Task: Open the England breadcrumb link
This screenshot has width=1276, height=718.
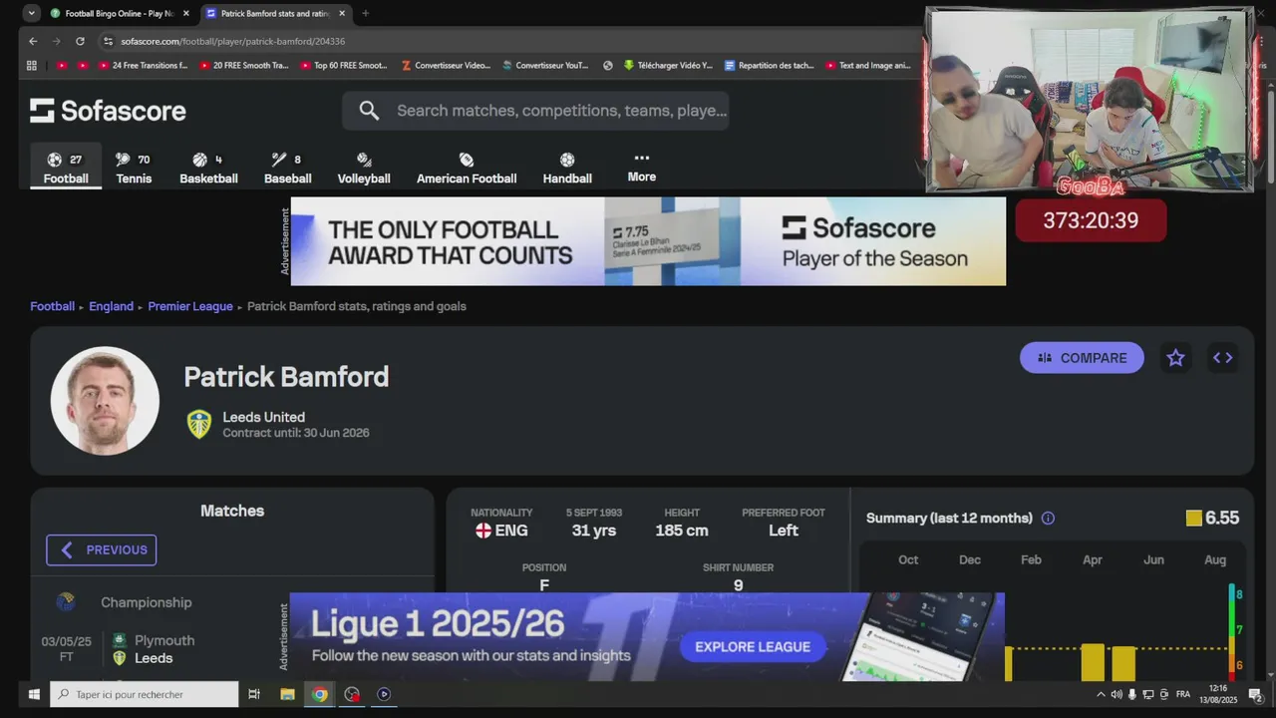Action: [x=111, y=306]
